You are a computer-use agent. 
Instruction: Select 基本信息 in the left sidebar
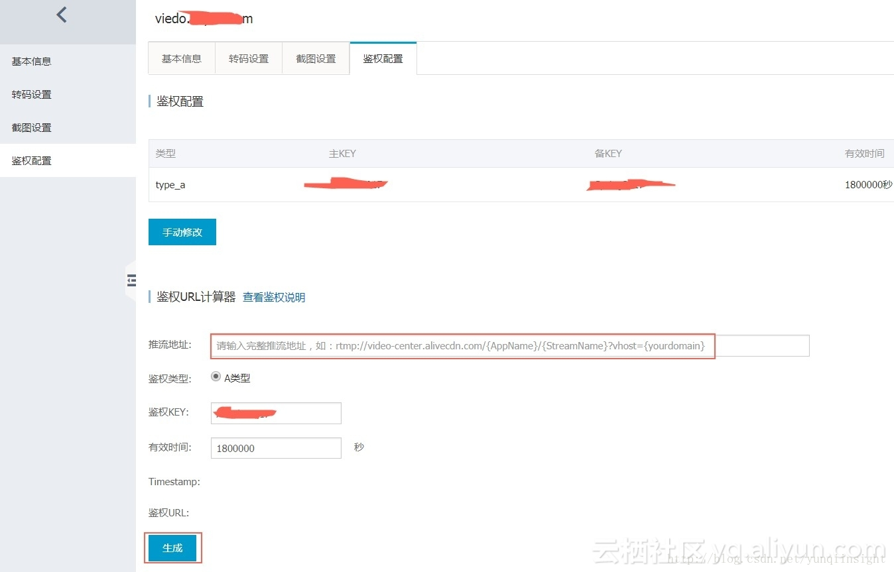point(31,61)
